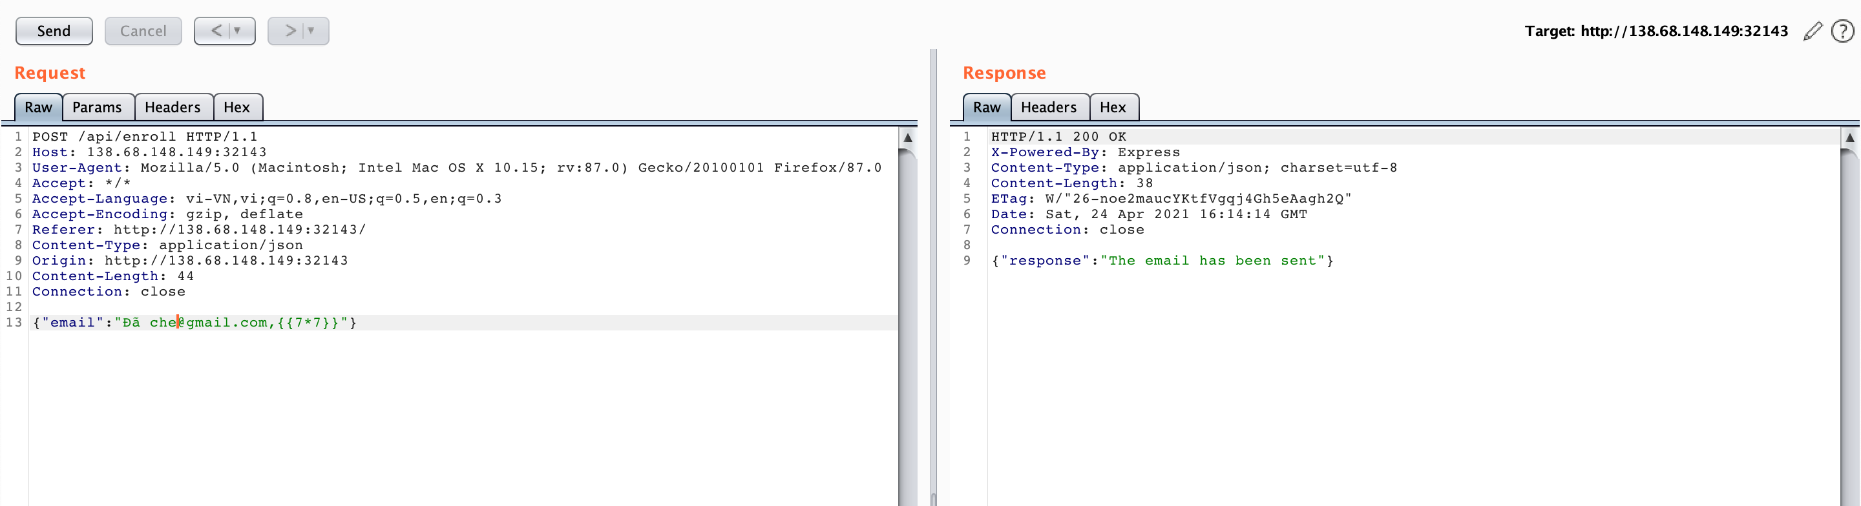This screenshot has height=506, width=1861.
Task: Click the Request panel heading
Action: point(50,73)
